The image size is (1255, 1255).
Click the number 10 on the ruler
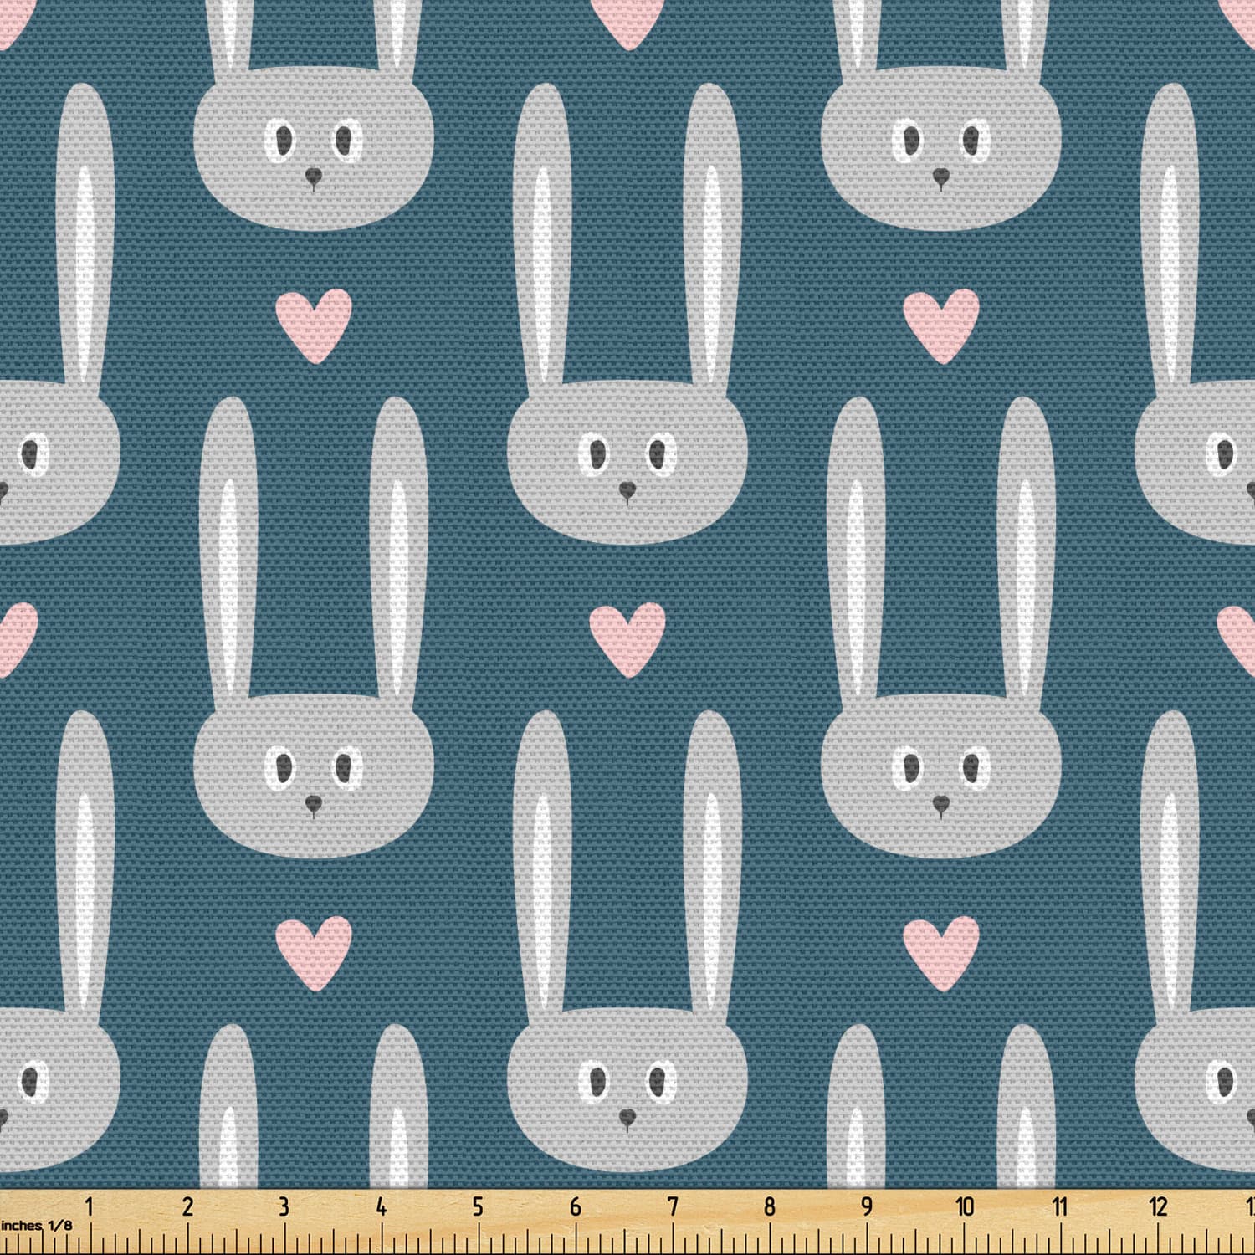coord(965,1206)
